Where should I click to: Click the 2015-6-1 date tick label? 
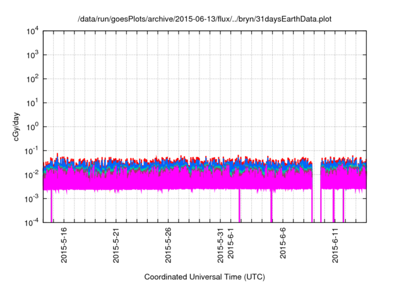click(230, 243)
